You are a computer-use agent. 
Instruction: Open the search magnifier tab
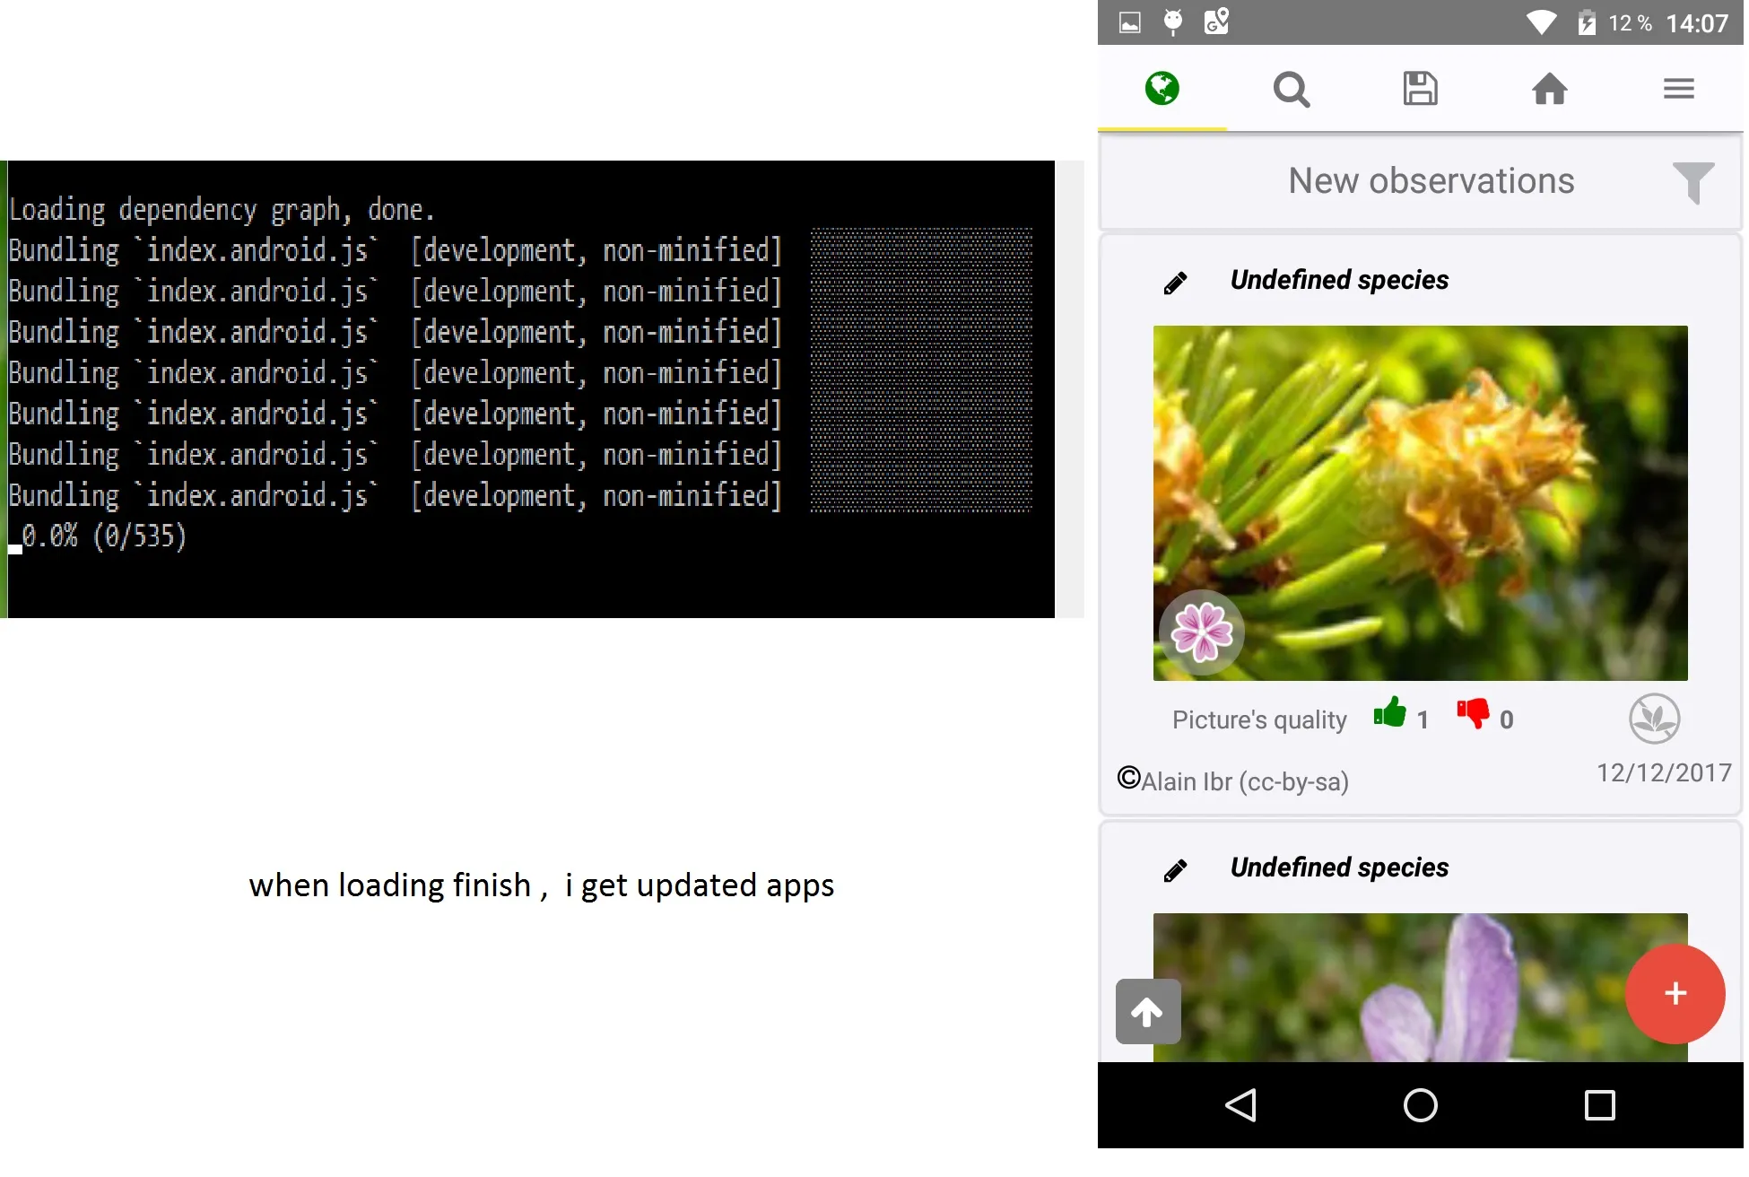[x=1291, y=89]
